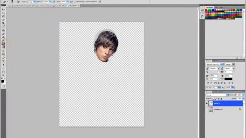The width and height of the screenshot is (246, 138).
Task: Select the Lasso tool
Action: coord(3,16)
